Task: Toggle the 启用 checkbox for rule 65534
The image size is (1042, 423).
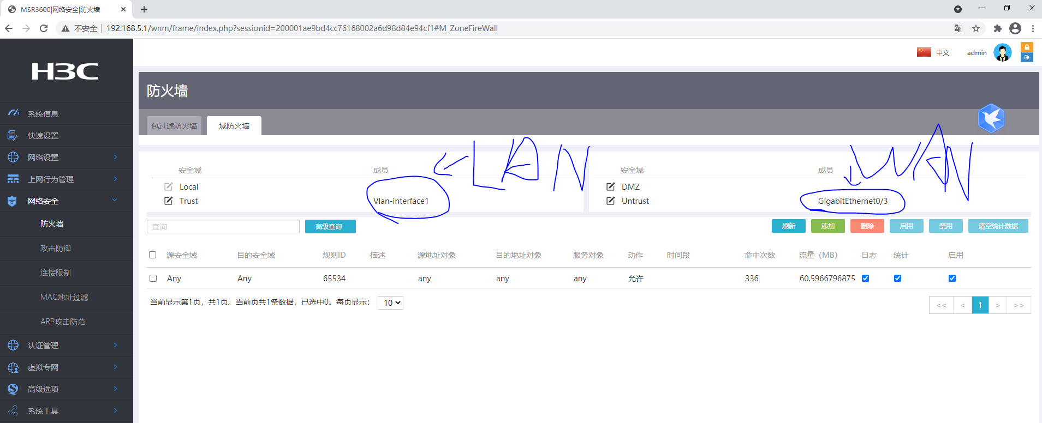Action: coord(952,278)
